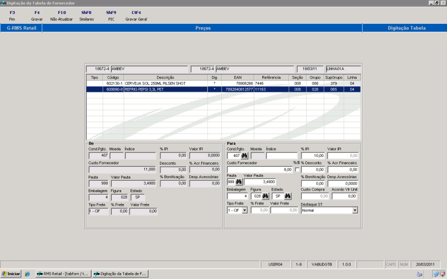Open Pauta lookup binoculars icon
The image size is (447, 279).
239,182
